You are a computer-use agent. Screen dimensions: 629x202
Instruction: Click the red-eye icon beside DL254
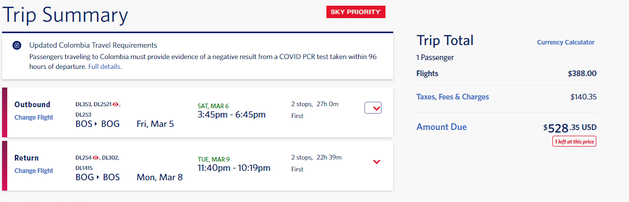tap(95, 157)
